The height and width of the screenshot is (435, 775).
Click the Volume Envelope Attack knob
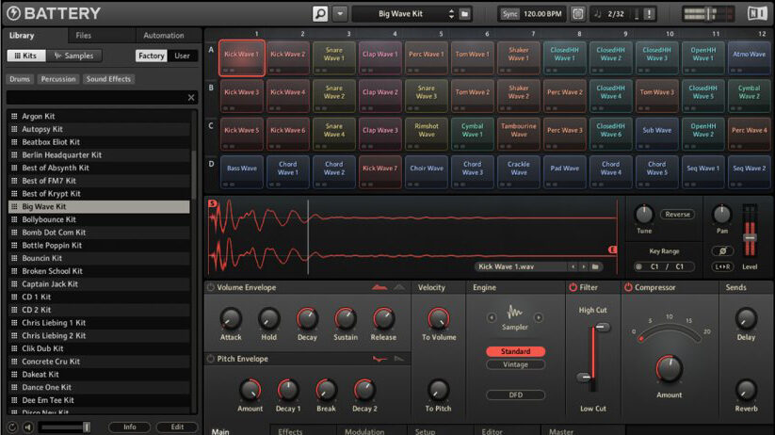(x=231, y=319)
